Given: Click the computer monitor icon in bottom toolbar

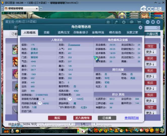Looking at the screenshot, I should point(162,130).
